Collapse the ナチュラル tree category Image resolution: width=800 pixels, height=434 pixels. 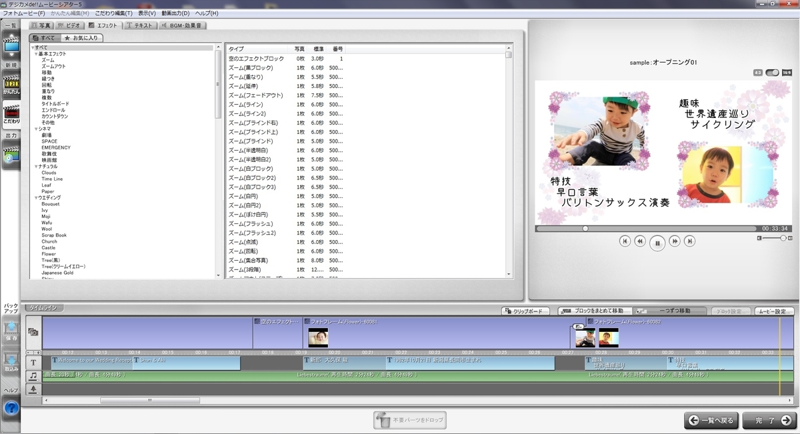(36, 166)
